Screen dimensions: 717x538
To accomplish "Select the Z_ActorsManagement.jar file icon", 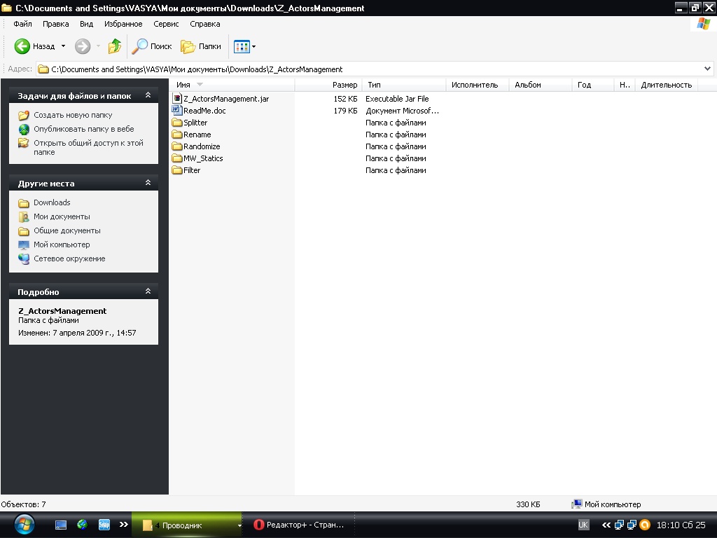I will [x=177, y=98].
